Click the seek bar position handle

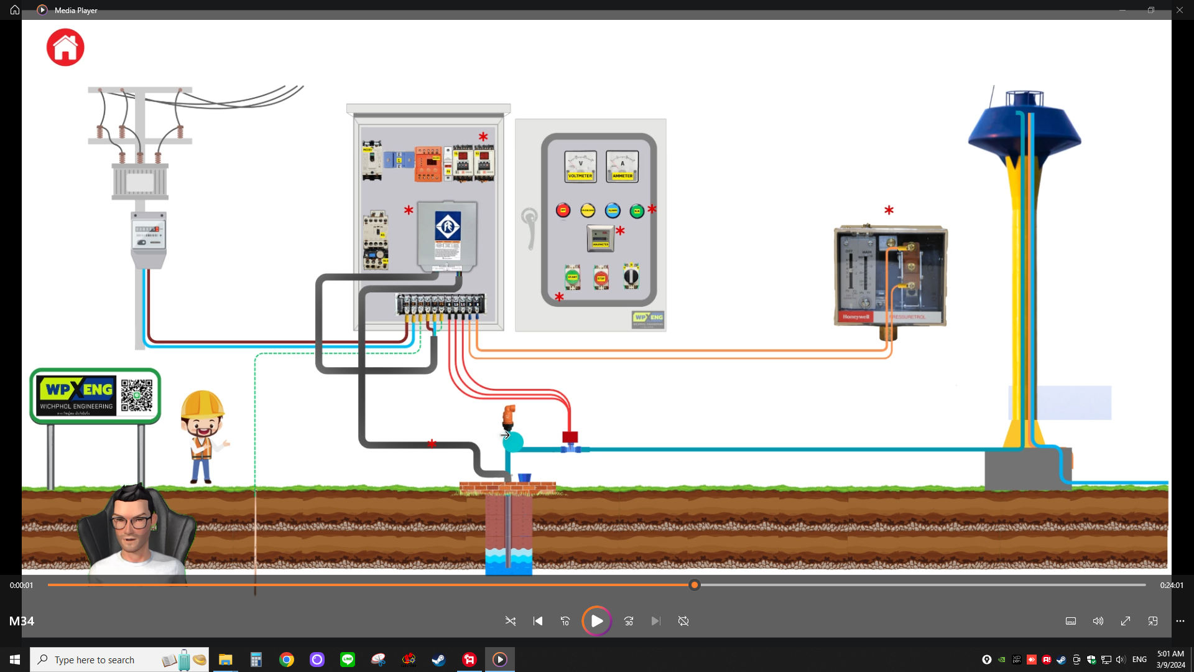(x=695, y=585)
